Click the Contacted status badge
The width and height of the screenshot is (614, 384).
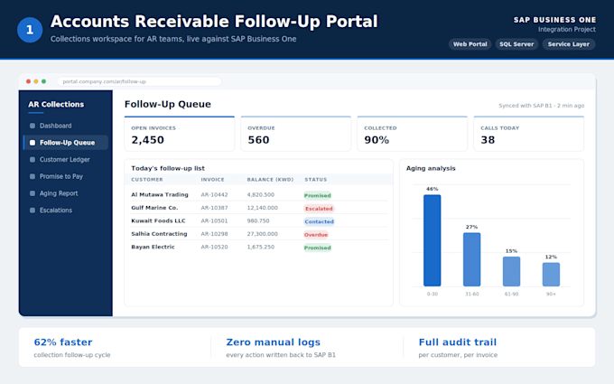pyautogui.click(x=319, y=221)
